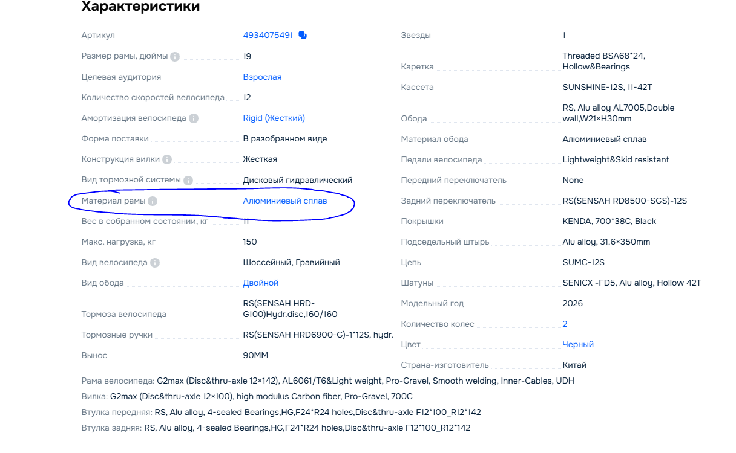This screenshot has width=736, height=453.
Task: Open the Черный color link
Action: 578,344
